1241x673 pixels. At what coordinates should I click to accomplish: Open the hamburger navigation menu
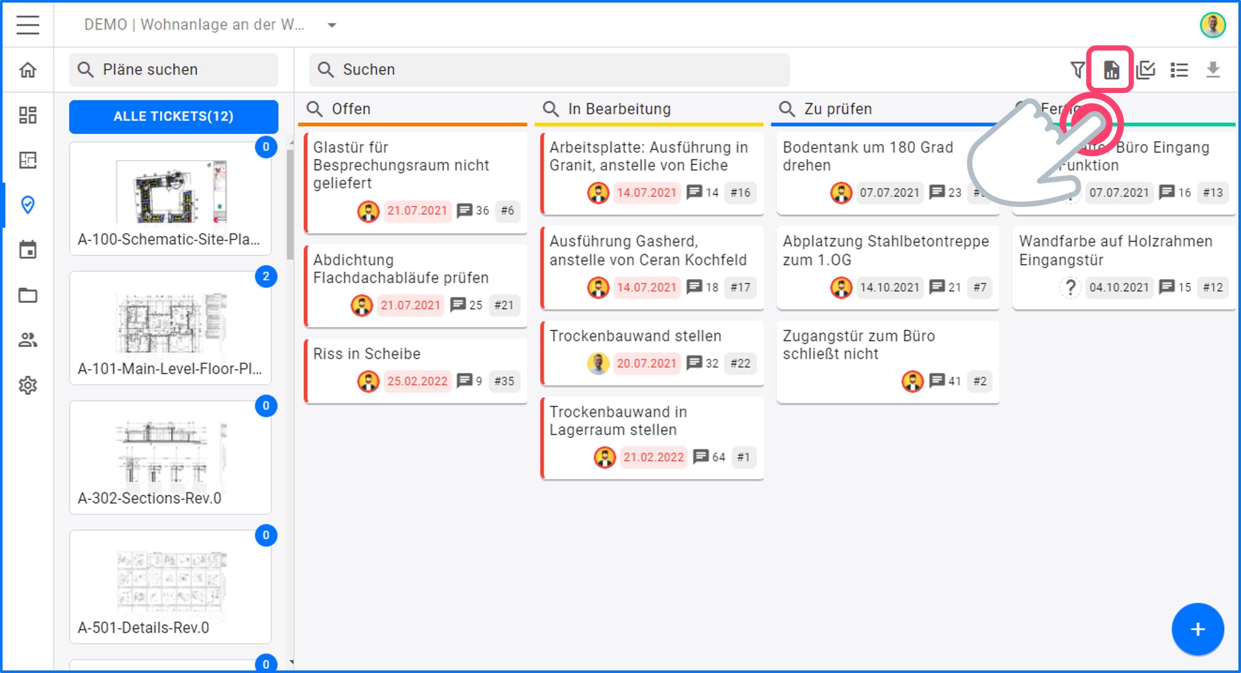point(28,25)
